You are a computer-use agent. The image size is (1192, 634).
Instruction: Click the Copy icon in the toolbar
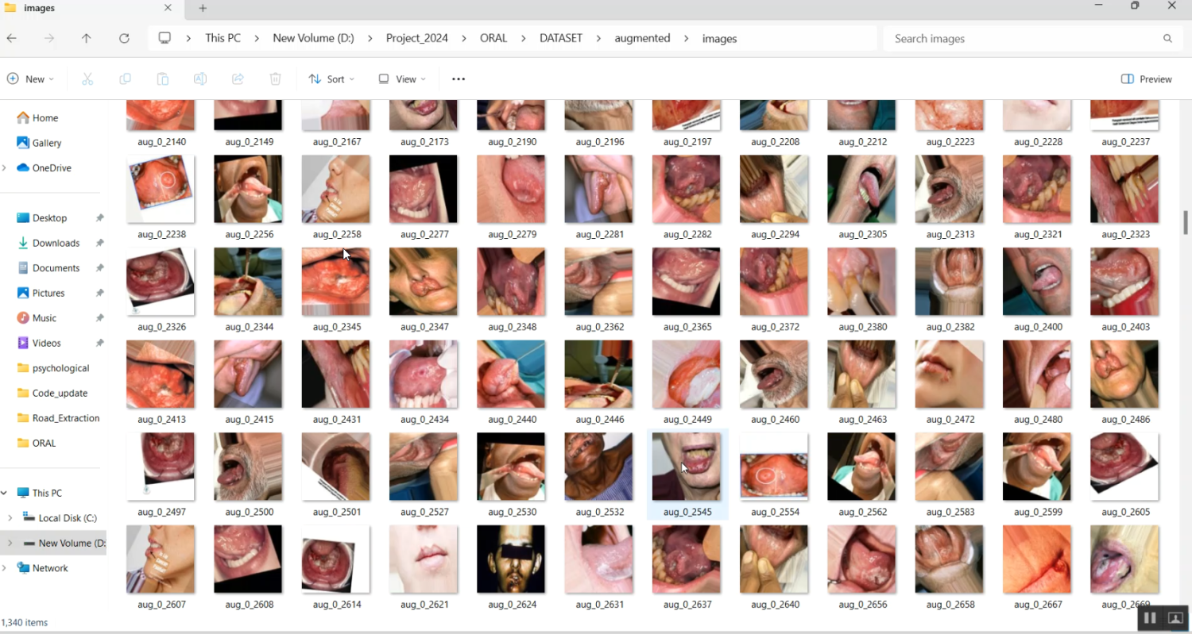[125, 79]
